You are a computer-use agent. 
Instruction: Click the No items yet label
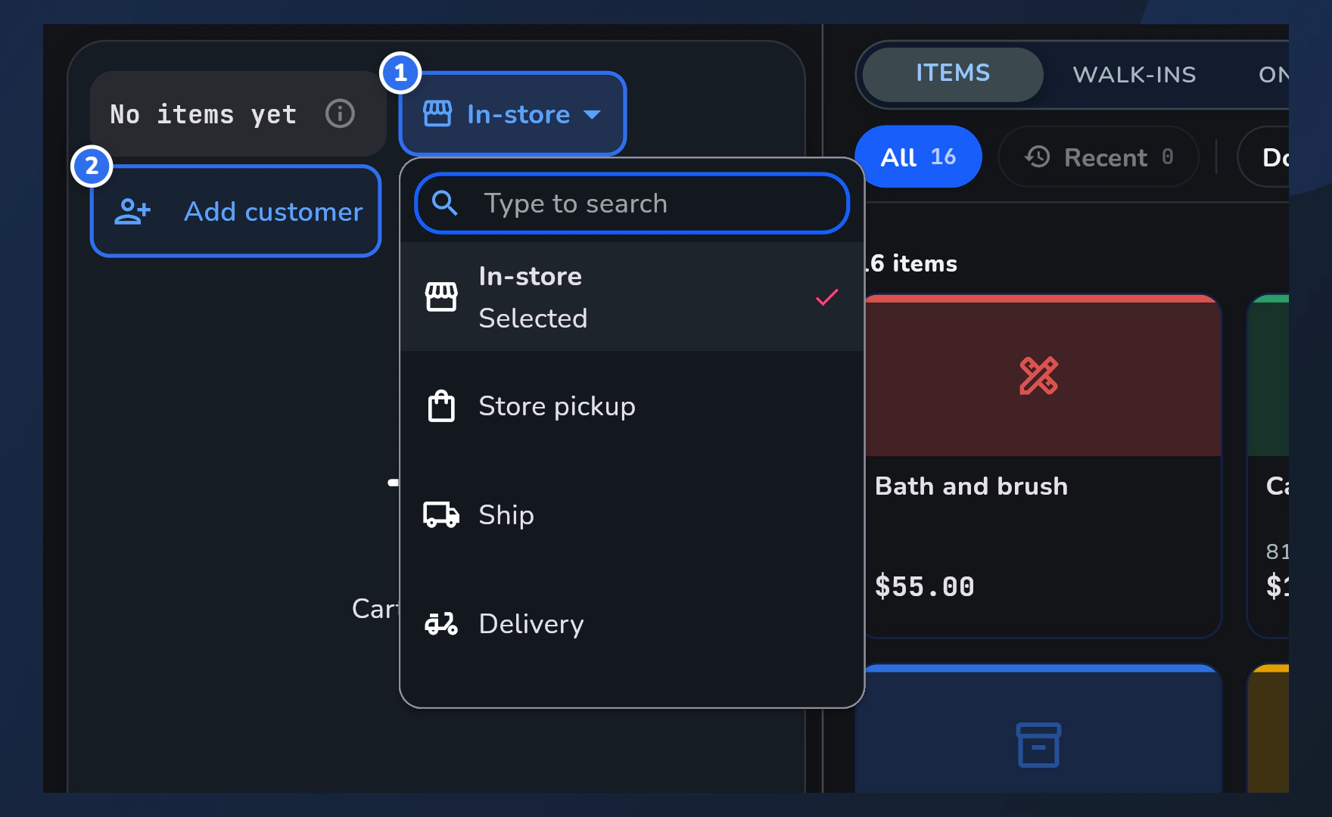tap(203, 114)
